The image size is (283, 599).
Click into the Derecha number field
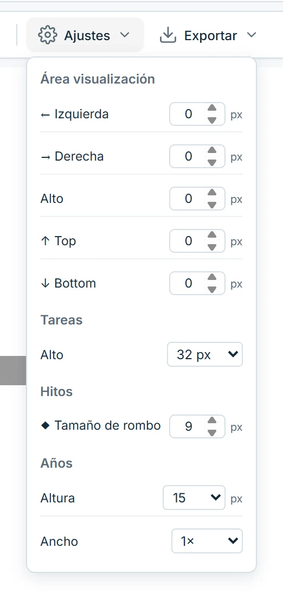(197, 156)
